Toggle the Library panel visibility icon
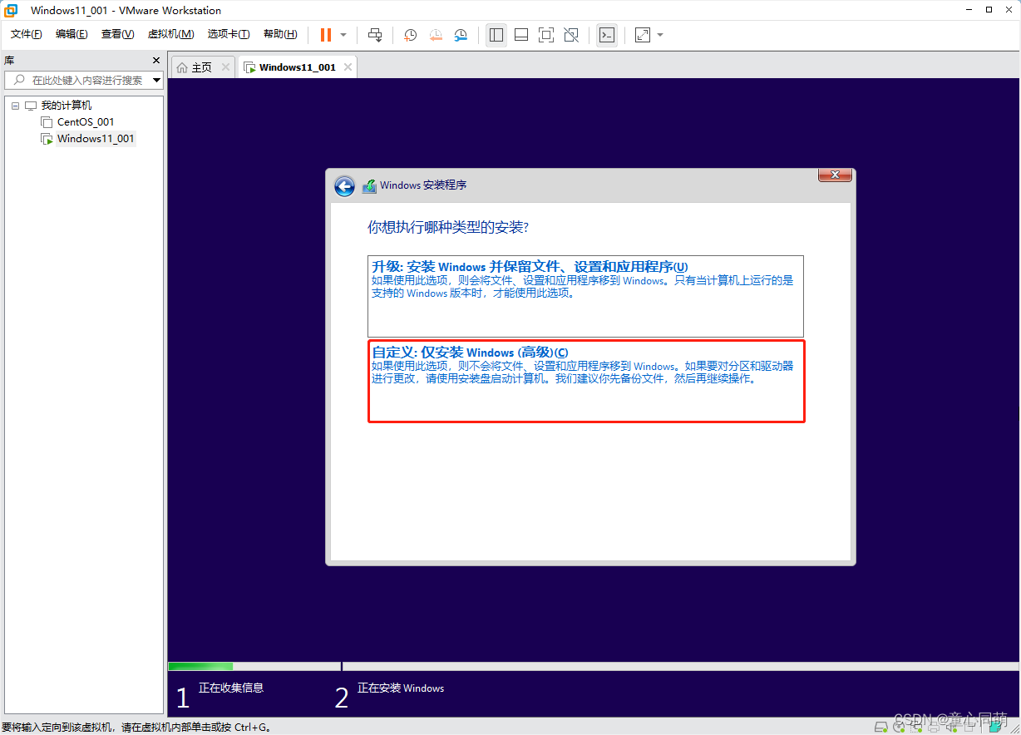Image resolution: width=1021 pixels, height=735 pixels. (496, 35)
